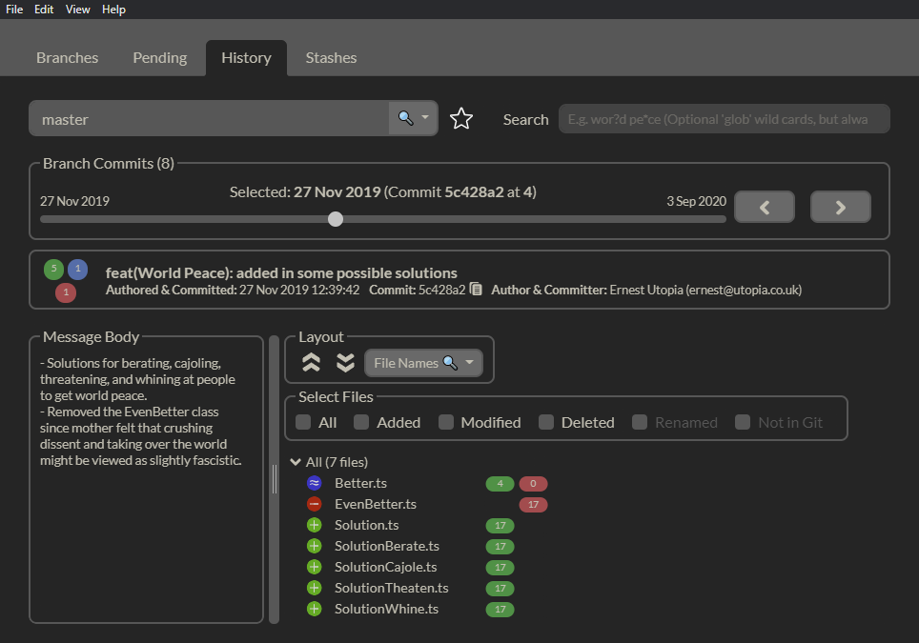Image resolution: width=919 pixels, height=643 pixels.
Task: Collapse the All (7 files) tree group
Action: [x=296, y=462]
